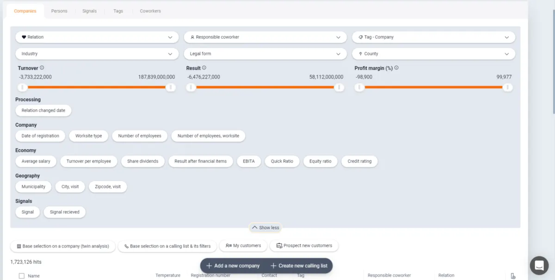Click the My customers button
This screenshot has height=280, width=555.
point(243,246)
